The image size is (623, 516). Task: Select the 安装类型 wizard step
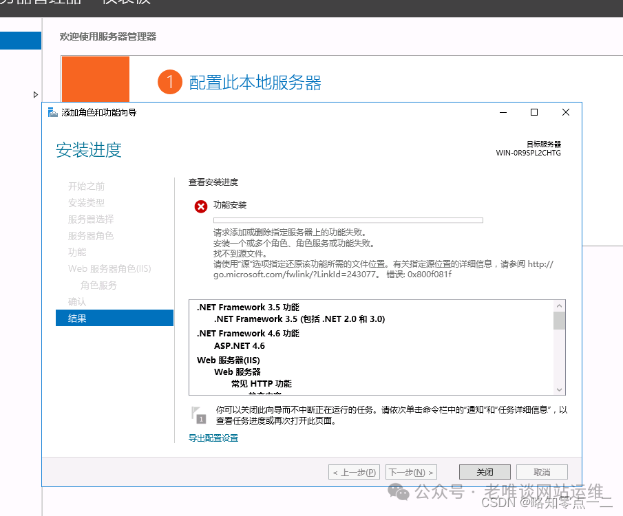86,203
